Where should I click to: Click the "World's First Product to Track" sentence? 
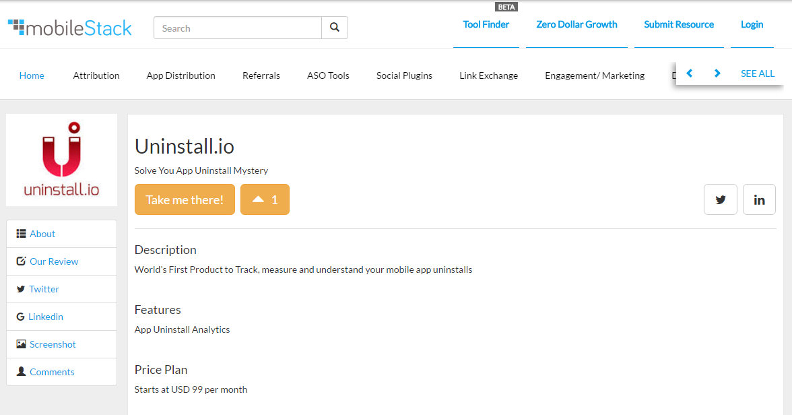(303, 269)
